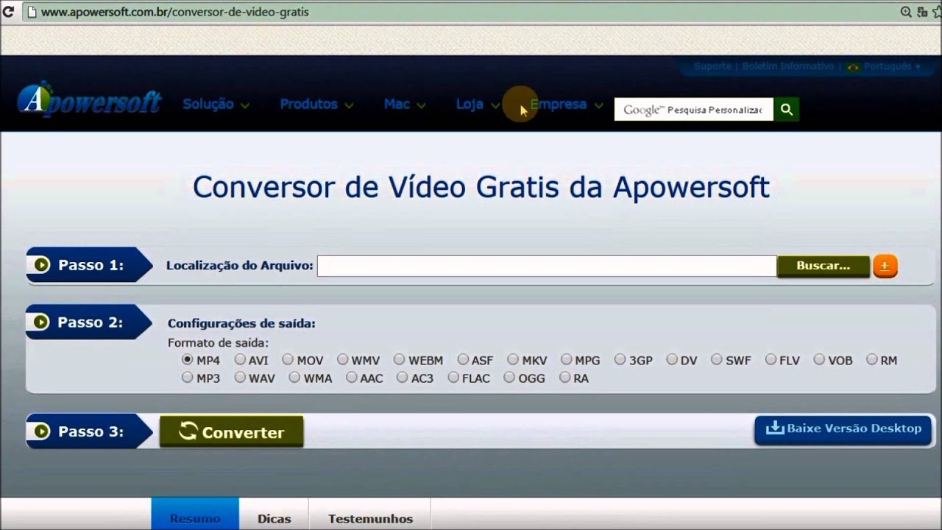Image resolution: width=942 pixels, height=530 pixels.
Task: Expand the Produtos menu
Action: point(316,105)
